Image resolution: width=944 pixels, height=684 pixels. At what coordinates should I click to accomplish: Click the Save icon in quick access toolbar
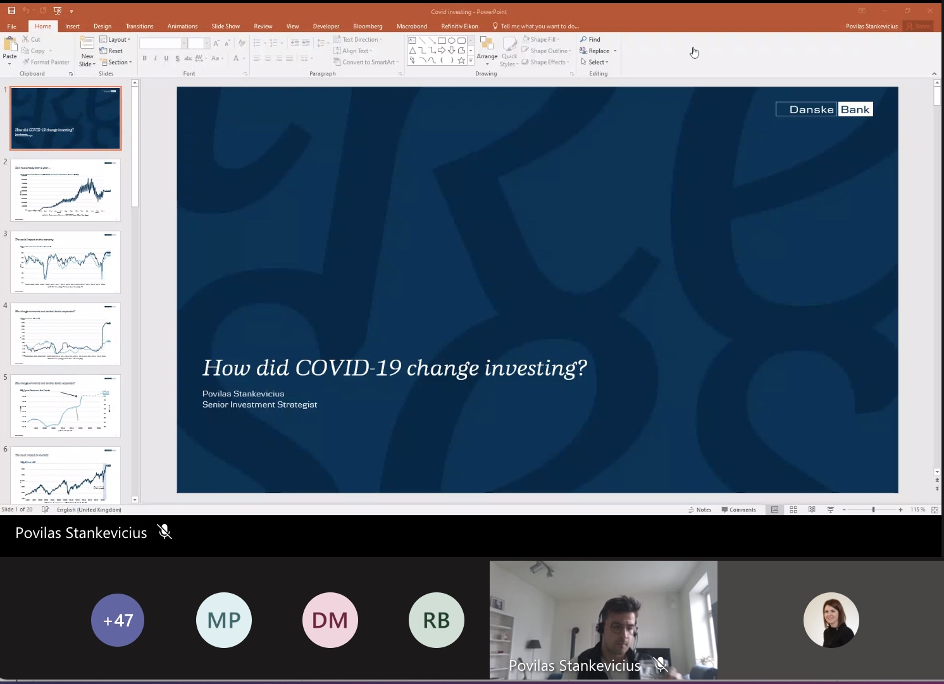[x=11, y=11]
